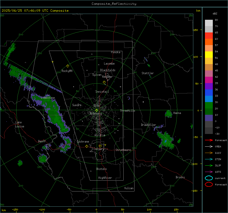Click the green 20 dBZ color swatch
Viewport: 228px width, 213px height.
coord(209,105)
